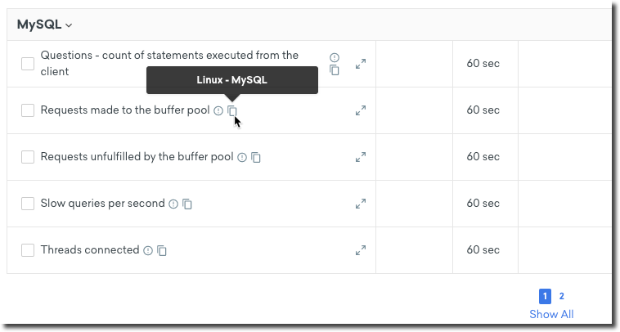Viewport: 620px width, 332px height.
Task: Click info icon for Requests unfulfilled by buffer pool
Action: tap(242, 157)
